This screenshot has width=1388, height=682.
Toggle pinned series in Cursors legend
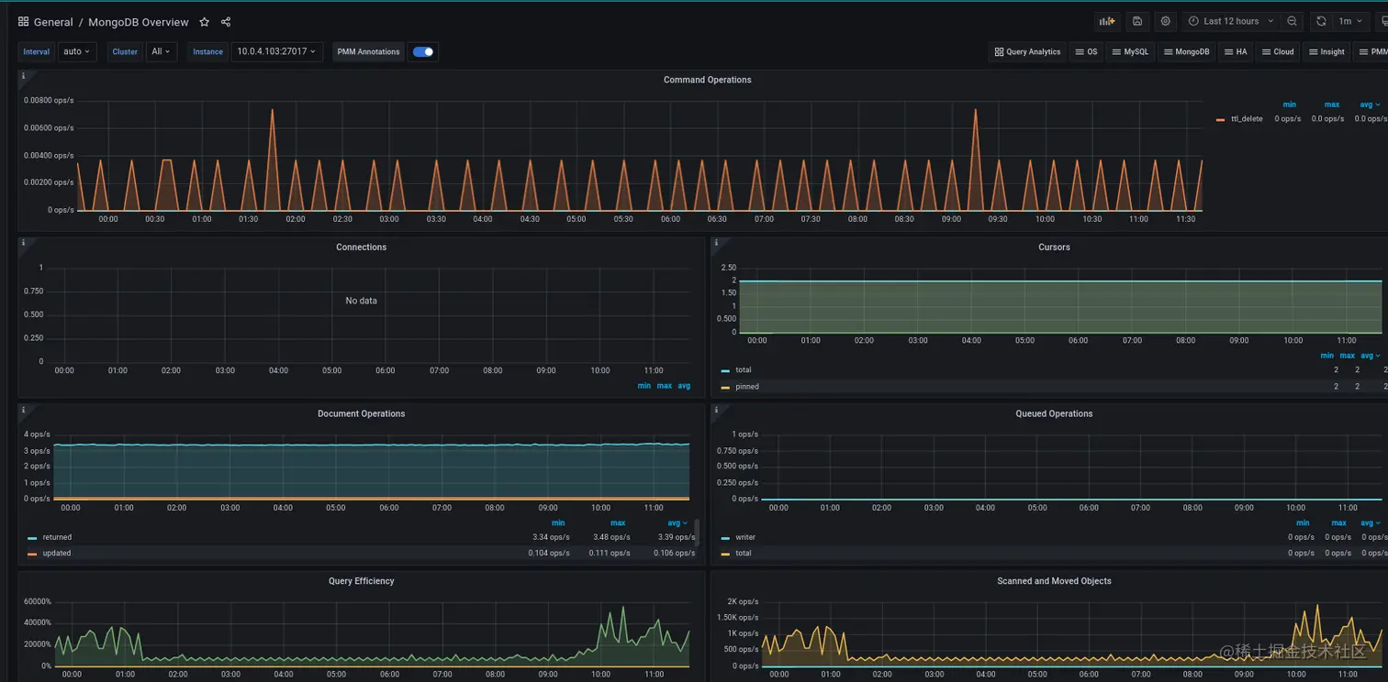pos(747,387)
